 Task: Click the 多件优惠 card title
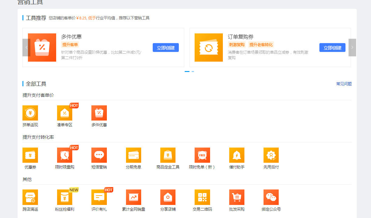(71, 37)
